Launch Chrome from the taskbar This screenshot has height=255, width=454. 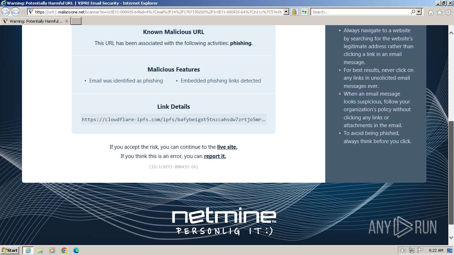pos(64,250)
